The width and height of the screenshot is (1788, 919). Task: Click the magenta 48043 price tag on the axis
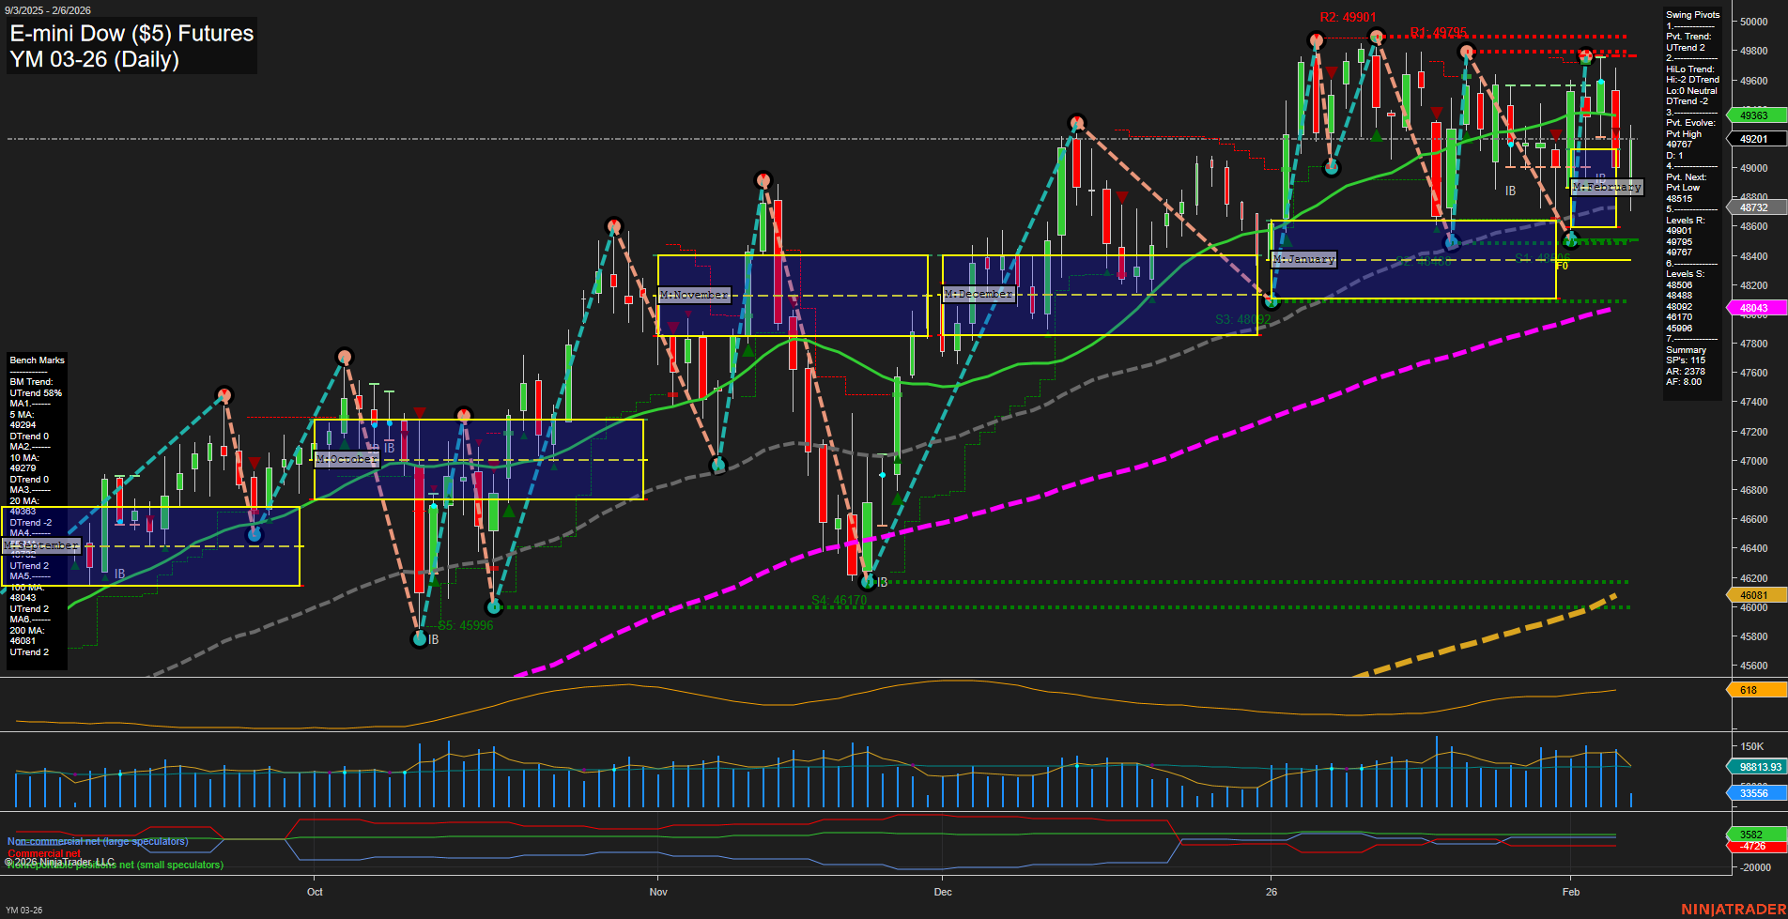pyautogui.click(x=1754, y=308)
